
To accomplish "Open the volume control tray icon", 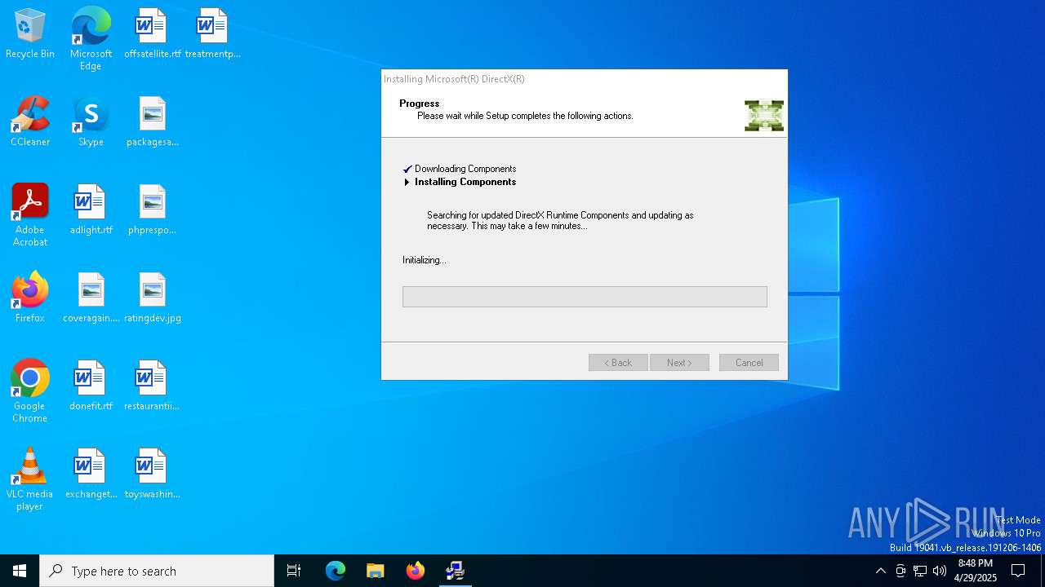I will 940,571.
